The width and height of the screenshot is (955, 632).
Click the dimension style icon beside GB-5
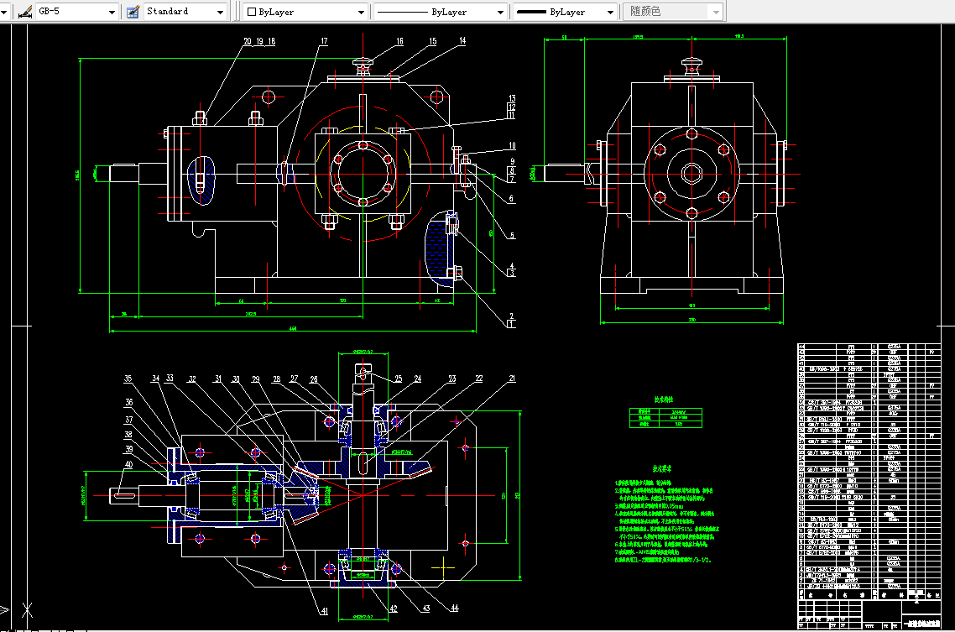coord(25,12)
